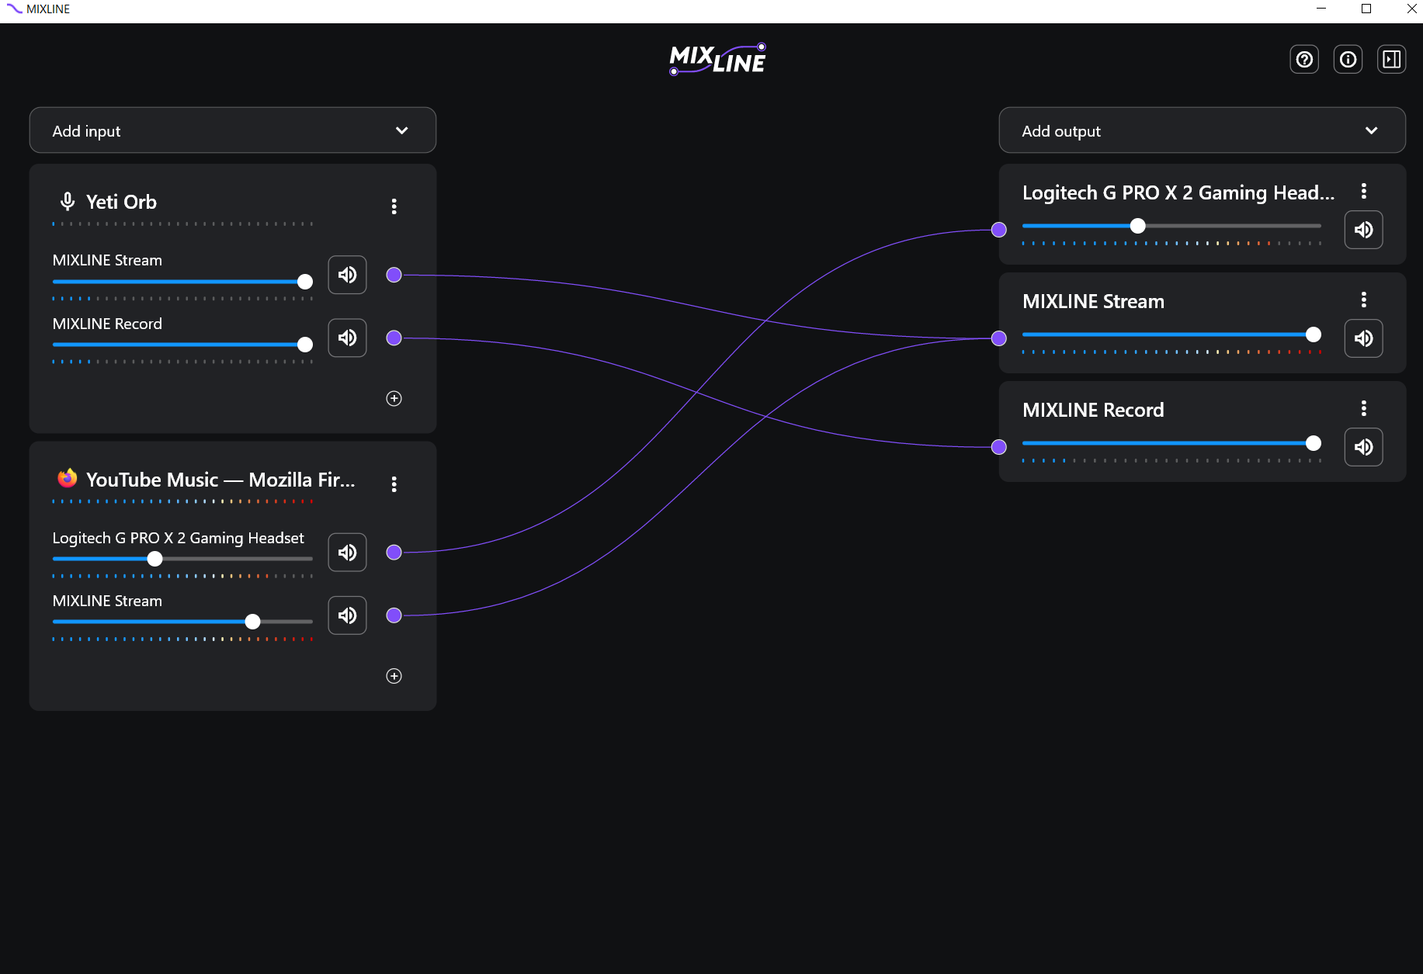
Task: Click MIXLINE Stream output card title
Action: (x=1093, y=301)
